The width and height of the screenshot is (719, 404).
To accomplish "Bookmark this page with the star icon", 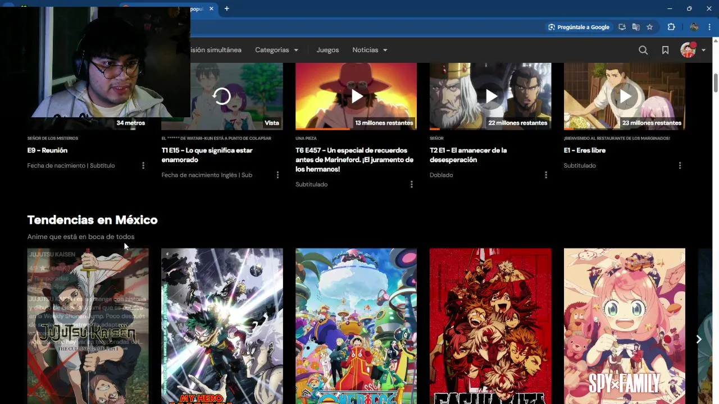I will [x=649, y=27].
